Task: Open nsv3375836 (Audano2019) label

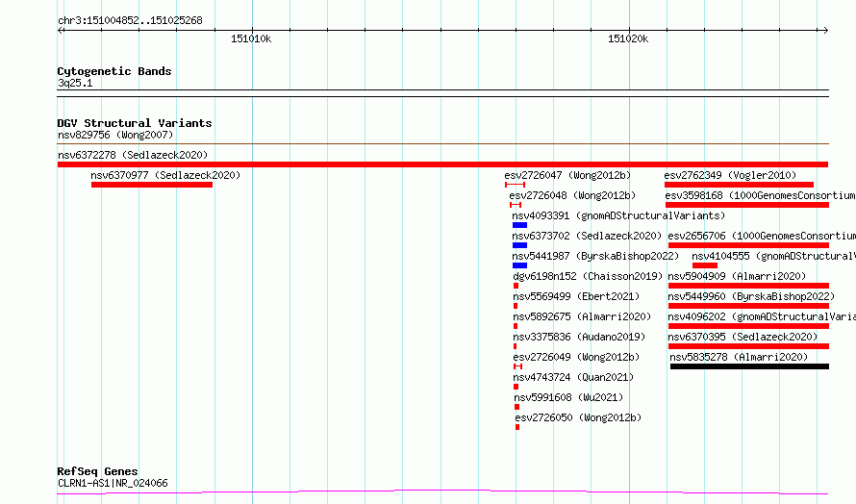Action: click(579, 337)
